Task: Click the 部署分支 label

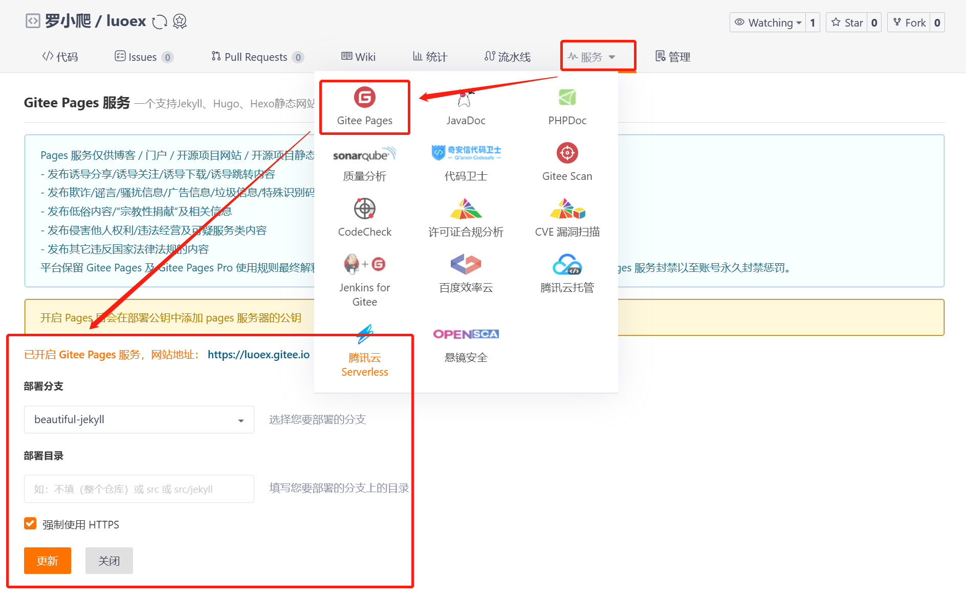Action: (43, 386)
